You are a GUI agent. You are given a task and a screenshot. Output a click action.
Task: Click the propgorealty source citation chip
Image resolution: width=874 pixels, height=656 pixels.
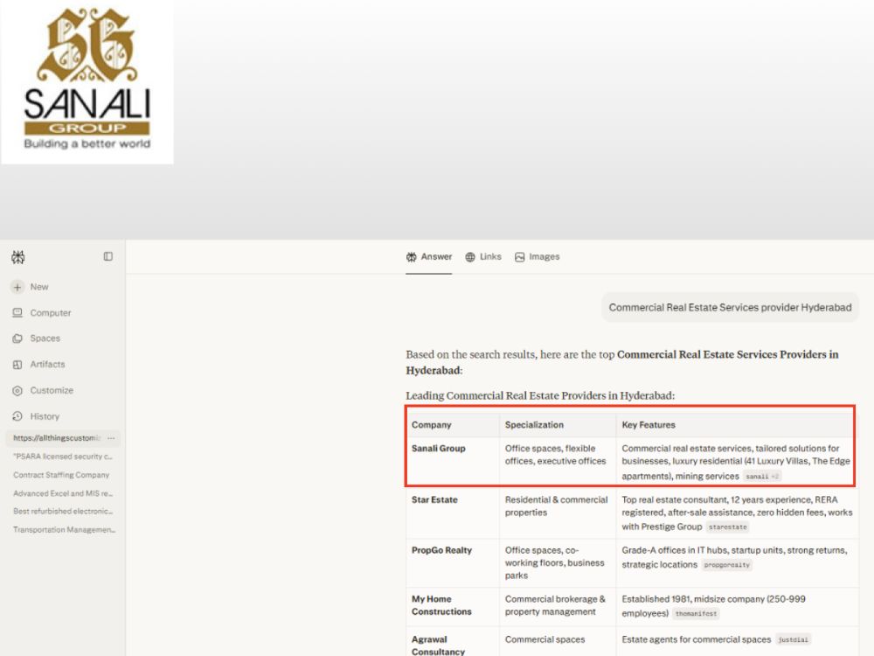[726, 565]
